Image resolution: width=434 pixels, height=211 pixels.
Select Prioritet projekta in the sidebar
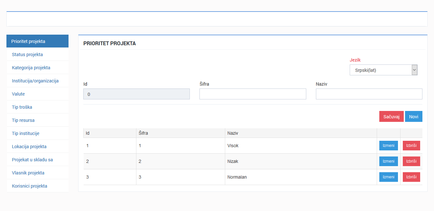click(37, 41)
